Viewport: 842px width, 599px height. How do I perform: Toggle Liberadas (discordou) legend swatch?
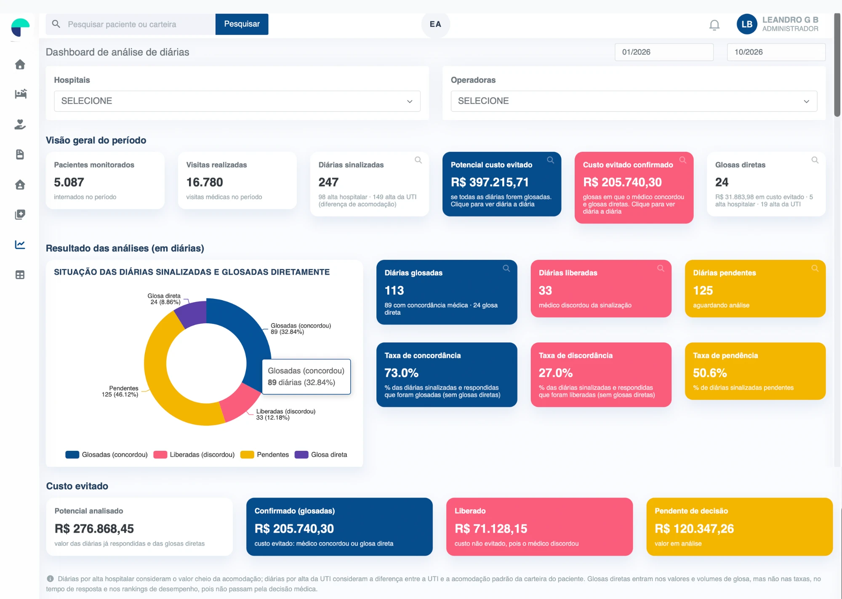[160, 455]
